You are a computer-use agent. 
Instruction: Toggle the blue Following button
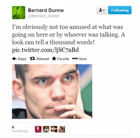point(120,10)
